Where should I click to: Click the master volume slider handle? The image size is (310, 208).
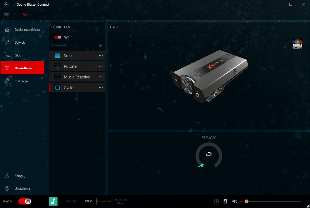click(247, 202)
